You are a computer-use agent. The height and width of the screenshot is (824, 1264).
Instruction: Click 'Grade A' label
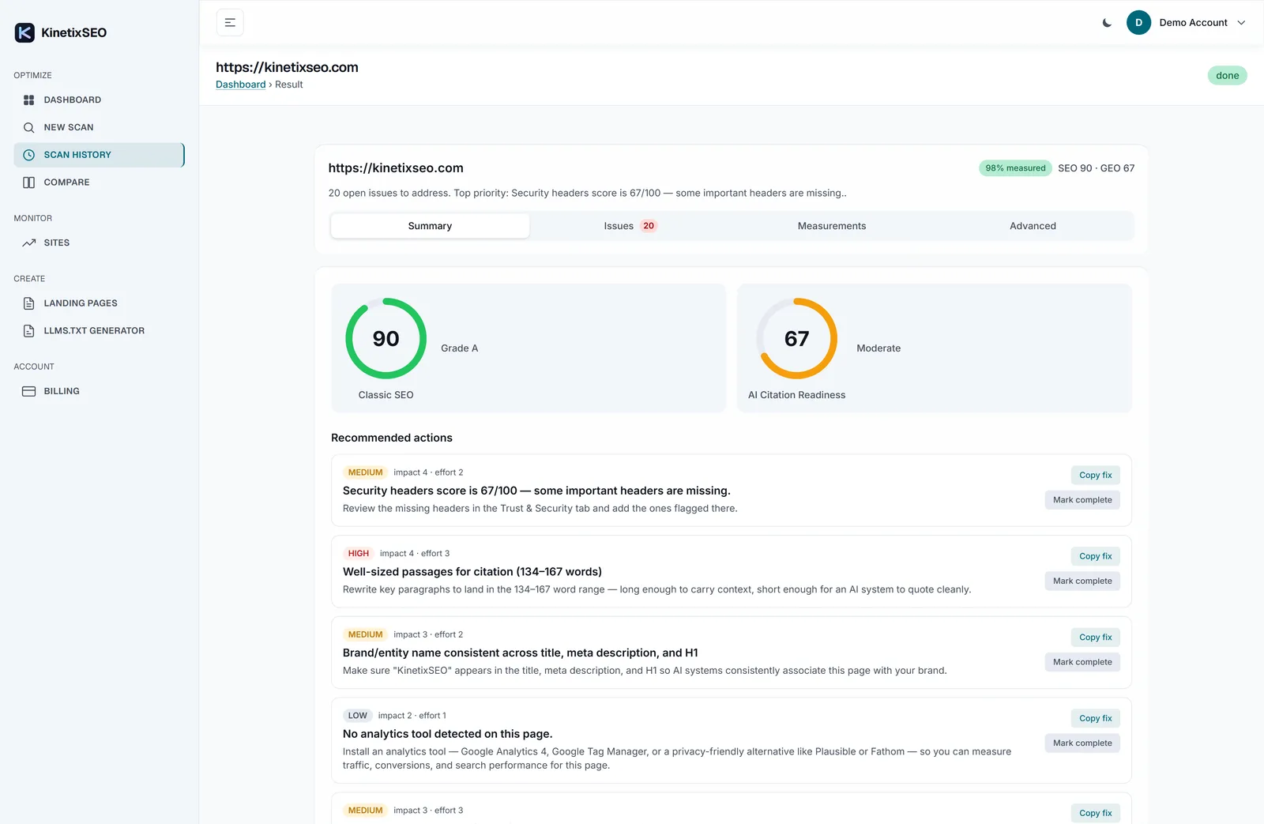click(460, 348)
